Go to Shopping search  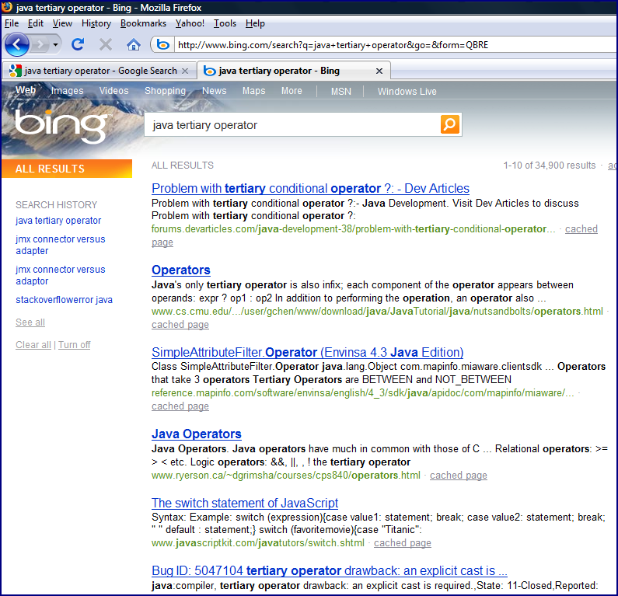coord(165,91)
